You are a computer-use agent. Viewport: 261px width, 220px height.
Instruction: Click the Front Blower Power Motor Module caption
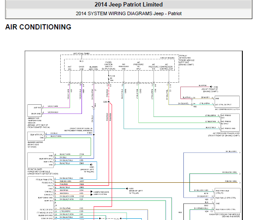point(43,171)
